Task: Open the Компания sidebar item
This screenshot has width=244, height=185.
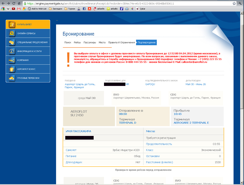Action: [28, 60]
